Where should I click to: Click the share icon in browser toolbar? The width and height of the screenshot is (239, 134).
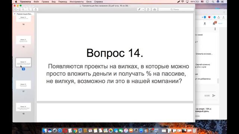(x=219, y=17)
